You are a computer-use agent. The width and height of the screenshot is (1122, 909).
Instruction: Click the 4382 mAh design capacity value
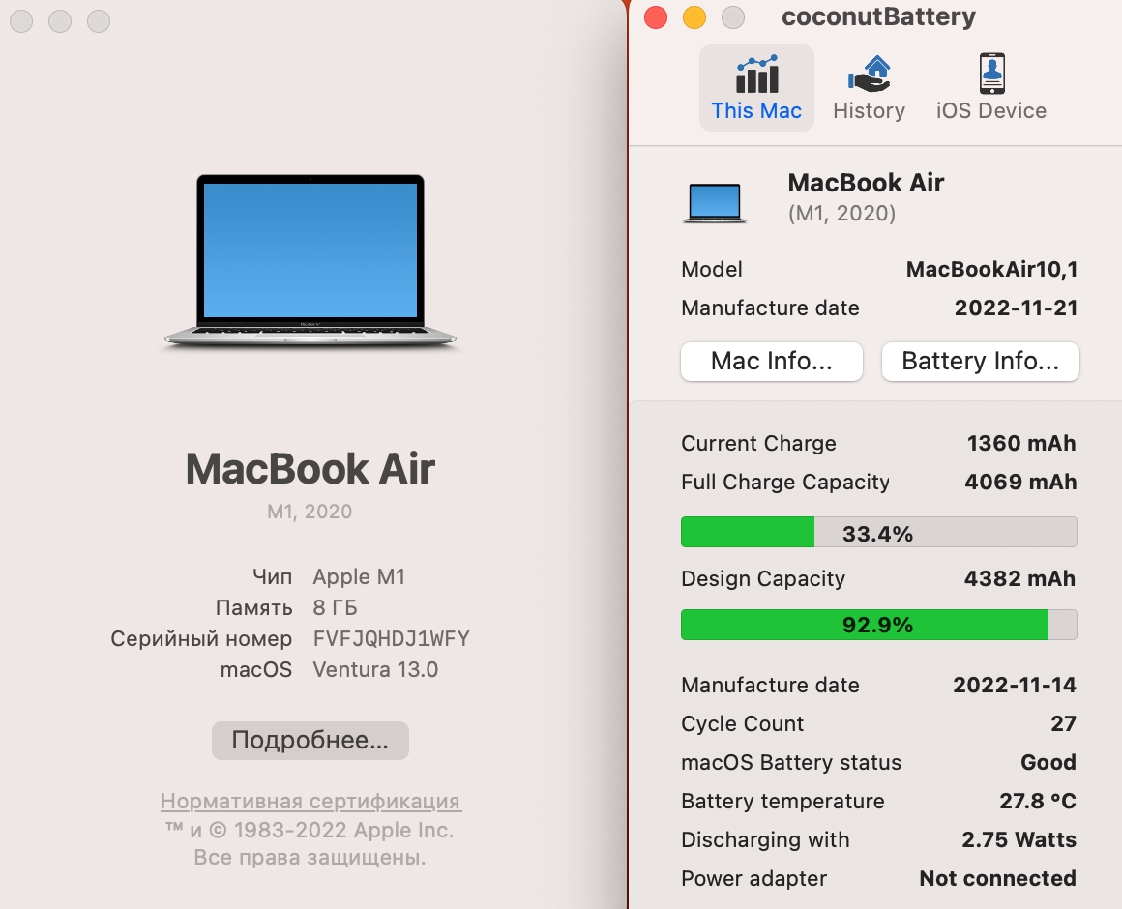click(1019, 578)
